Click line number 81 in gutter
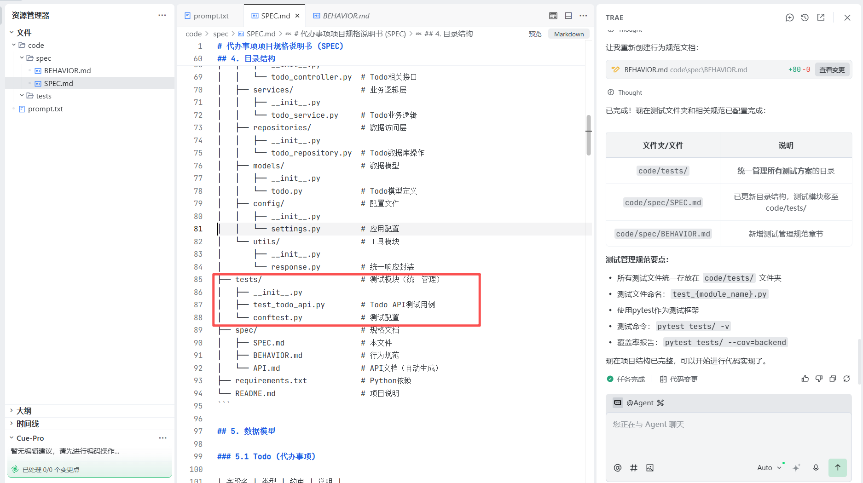The height and width of the screenshot is (483, 863). 198,229
